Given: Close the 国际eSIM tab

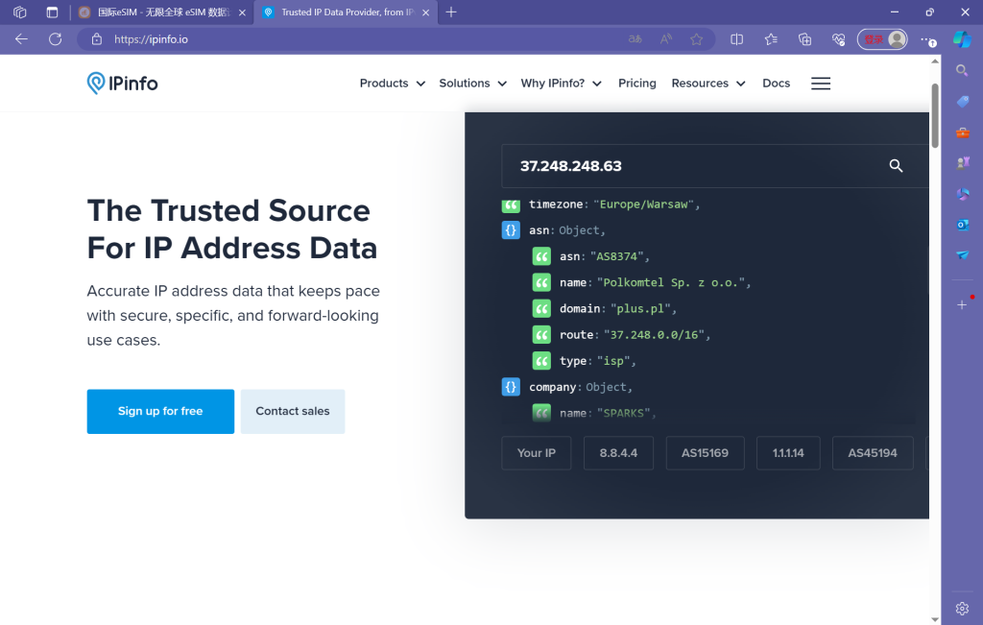Looking at the screenshot, I should click(x=242, y=12).
